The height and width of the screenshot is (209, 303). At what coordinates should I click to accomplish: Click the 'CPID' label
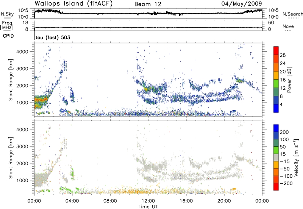(x=8, y=36)
